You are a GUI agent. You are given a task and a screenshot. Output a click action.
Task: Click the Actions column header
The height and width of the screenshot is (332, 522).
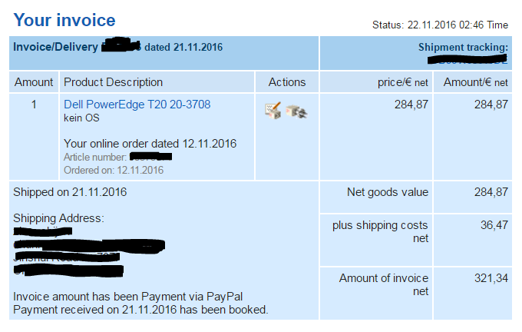pos(287,82)
